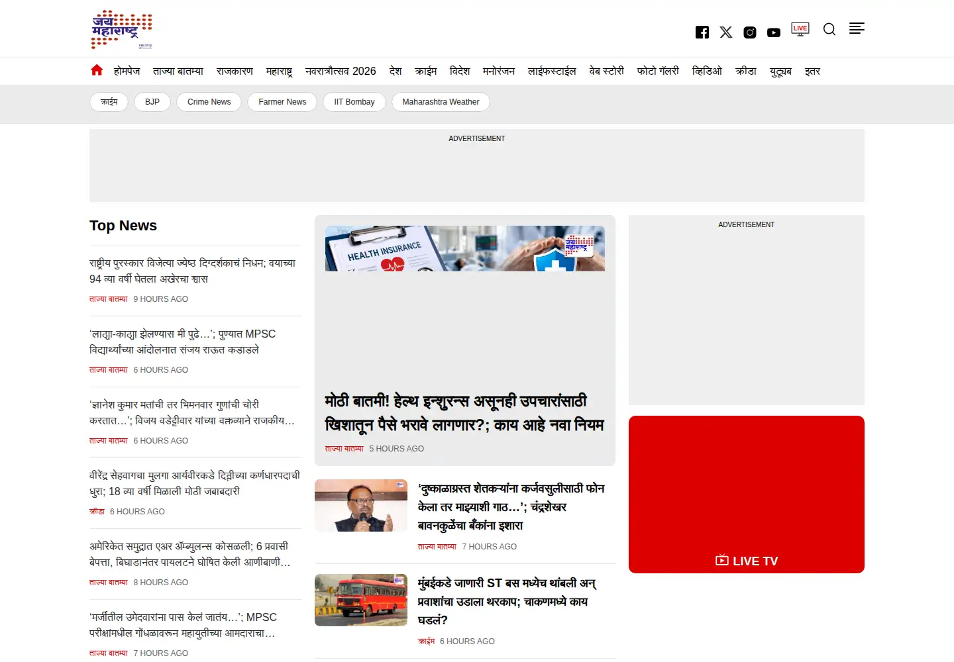Click ताज्या बातम्या tag under Bawankule story

(437, 547)
